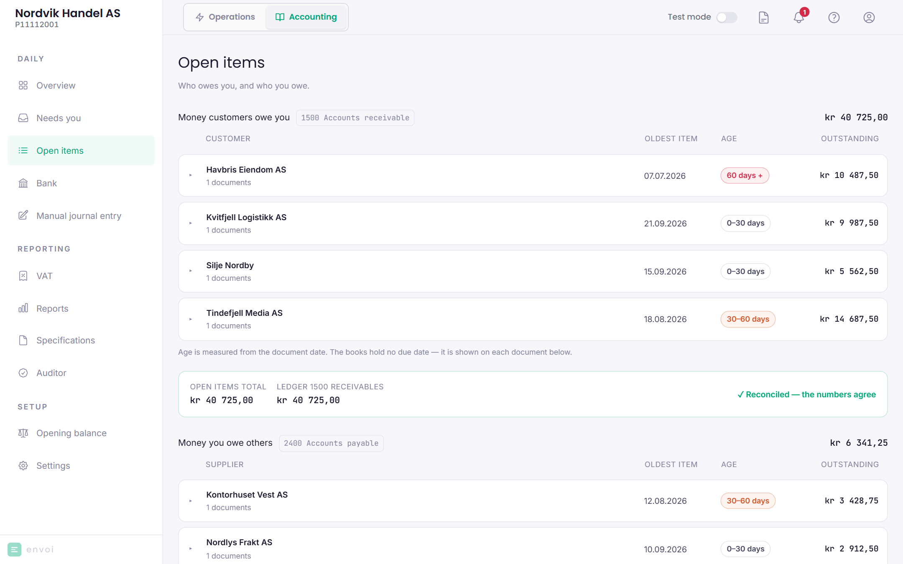The width and height of the screenshot is (903, 564).
Task: Expand the Havbris Eiendom AS row
Action: 191,175
